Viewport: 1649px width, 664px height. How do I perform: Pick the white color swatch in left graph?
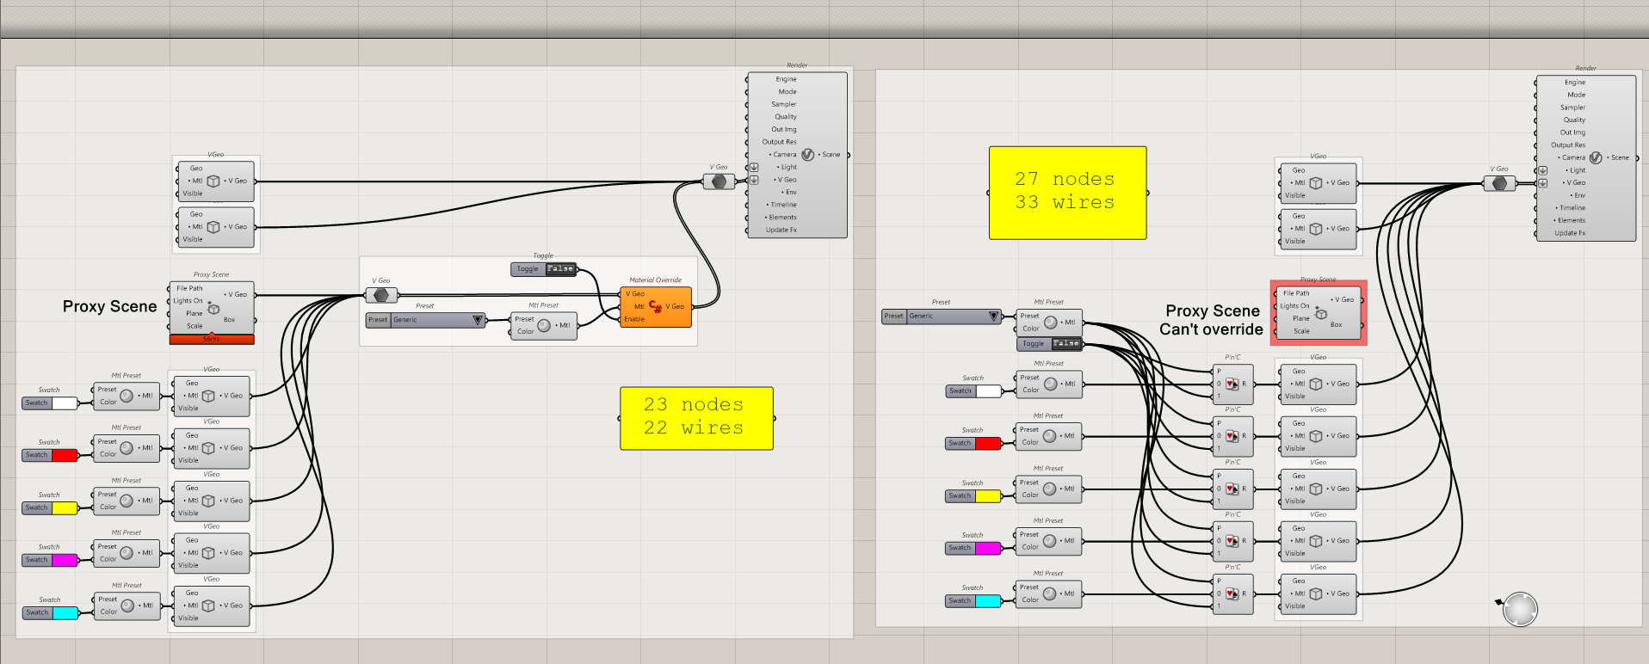(65, 403)
